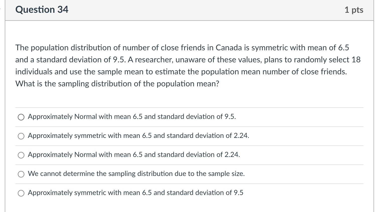Click the 1 pts label
The width and height of the screenshot is (375, 212).
pyautogui.click(x=354, y=10)
